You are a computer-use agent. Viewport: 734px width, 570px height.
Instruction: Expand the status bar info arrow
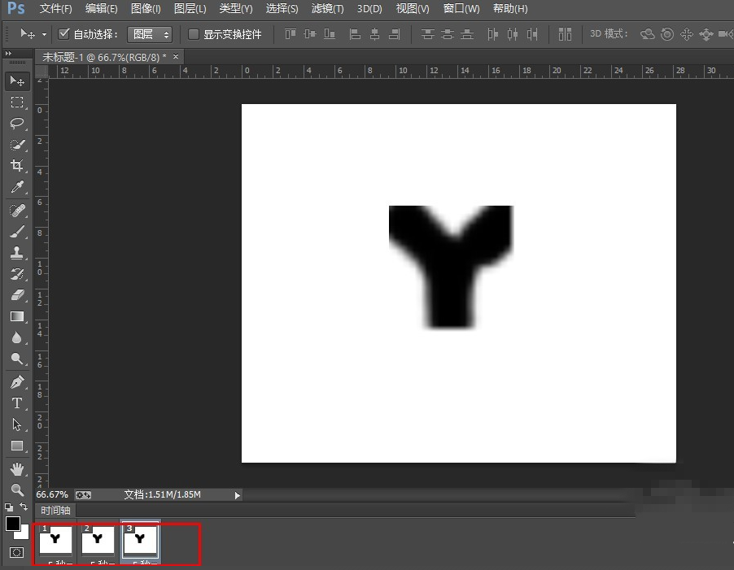(237, 494)
